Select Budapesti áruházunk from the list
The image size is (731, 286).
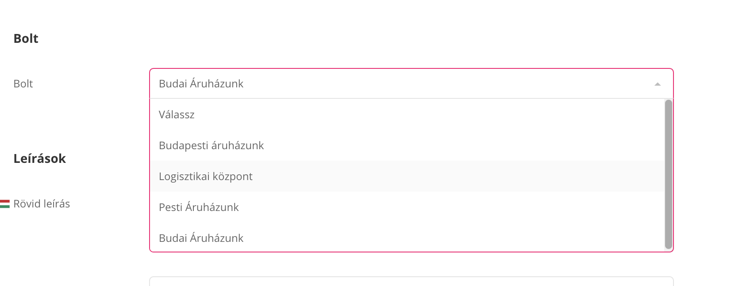[x=211, y=146]
